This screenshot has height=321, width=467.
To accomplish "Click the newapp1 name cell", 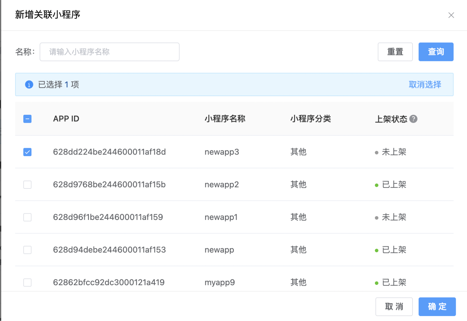I will pos(221,217).
